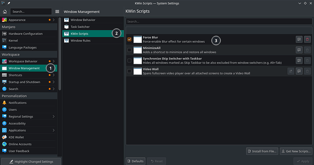Open Accessibility settings
The image size is (314, 165).
tap(29, 124)
